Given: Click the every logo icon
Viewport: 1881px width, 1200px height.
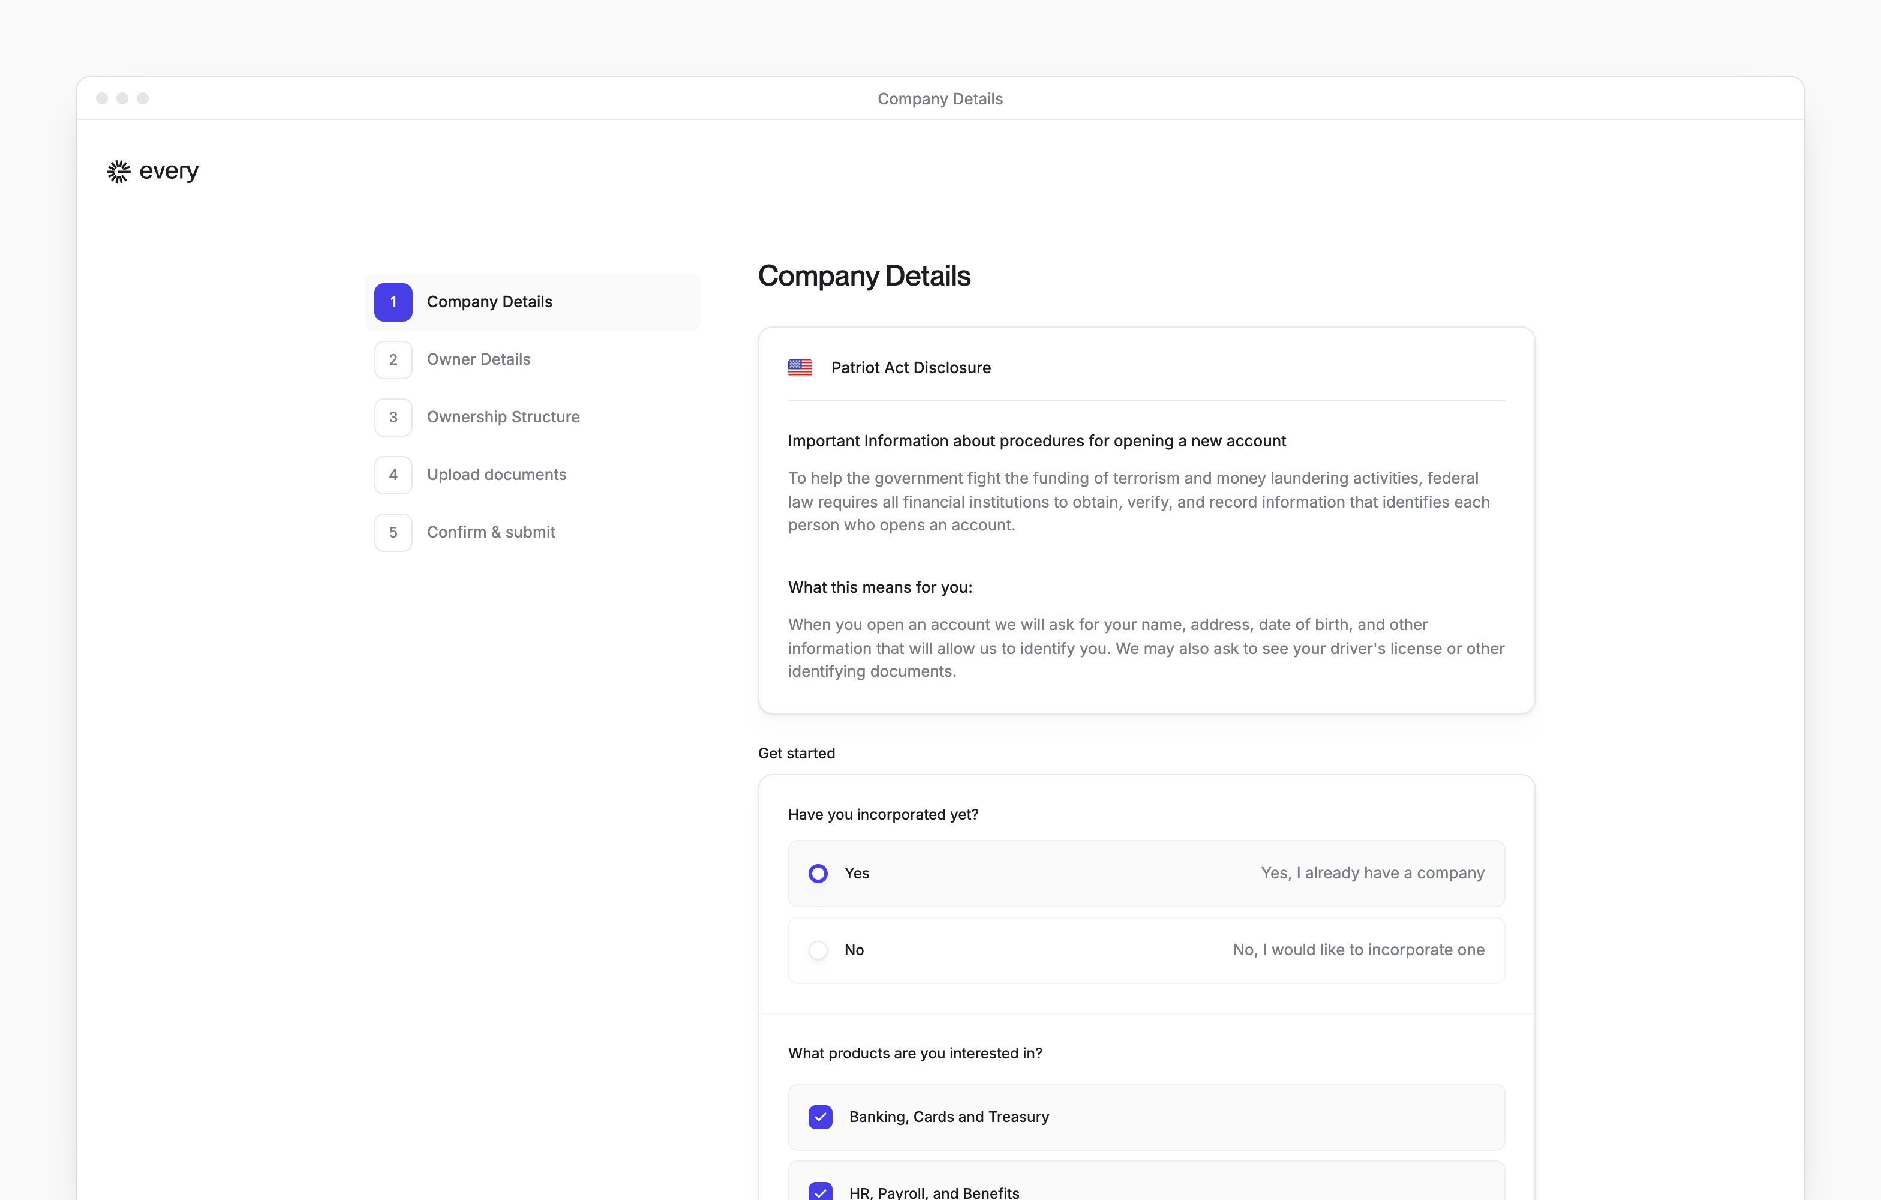Looking at the screenshot, I should 119,171.
